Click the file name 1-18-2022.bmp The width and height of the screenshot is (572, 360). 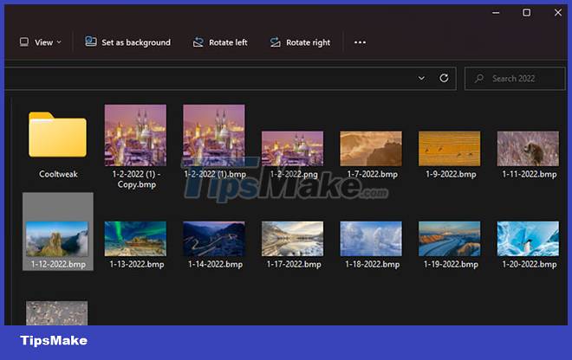point(372,264)
